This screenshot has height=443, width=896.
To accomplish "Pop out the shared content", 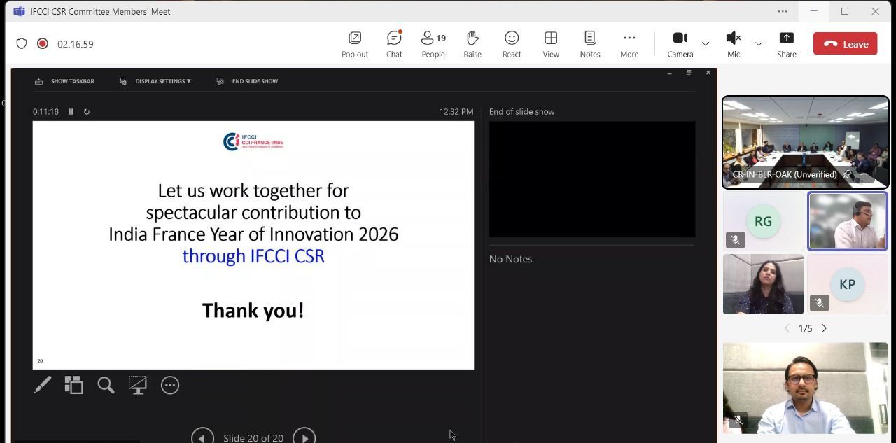I will pyautogui.click(x=355, y=43).
